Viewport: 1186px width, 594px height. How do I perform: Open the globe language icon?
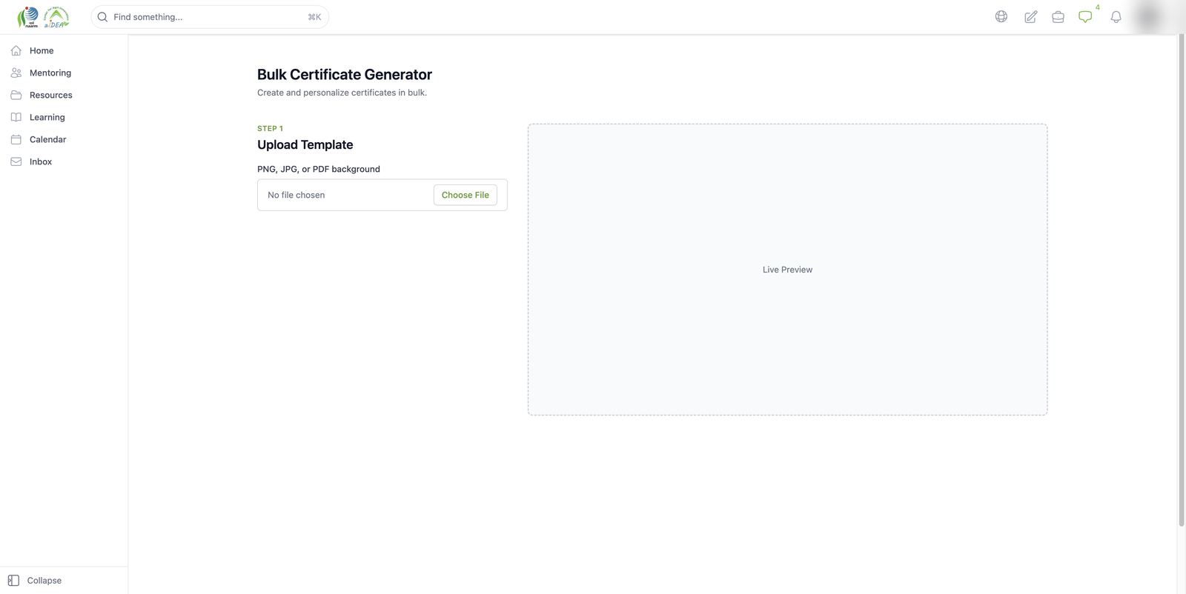pos(1001,16)
